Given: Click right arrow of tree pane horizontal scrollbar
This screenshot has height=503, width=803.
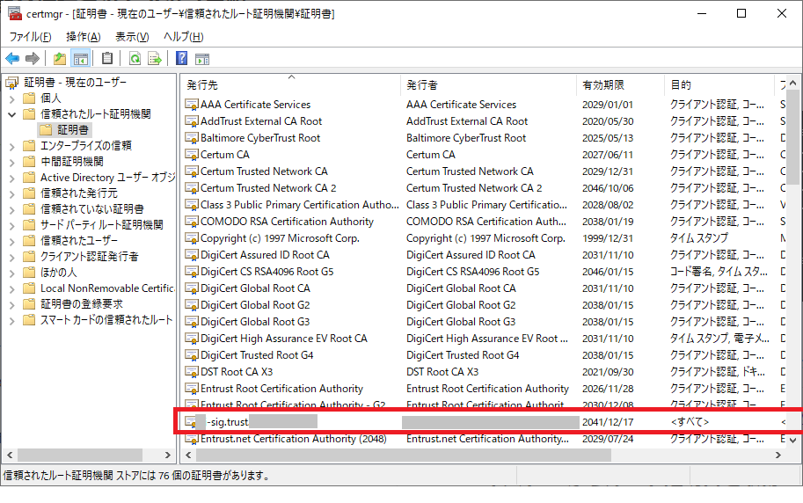Looking at the screenshot, I should pos(167,455).
